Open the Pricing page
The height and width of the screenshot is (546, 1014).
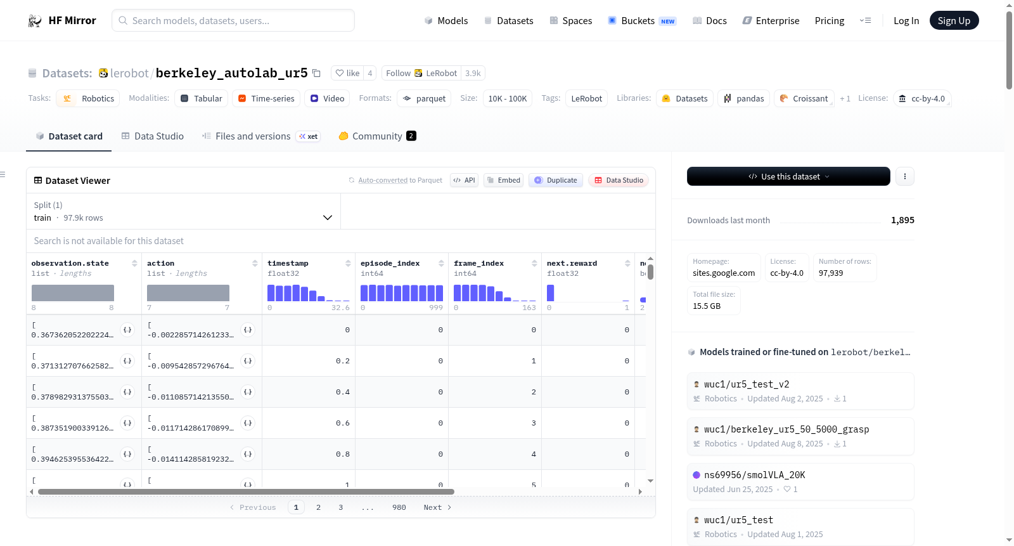(x=830, y=21)
